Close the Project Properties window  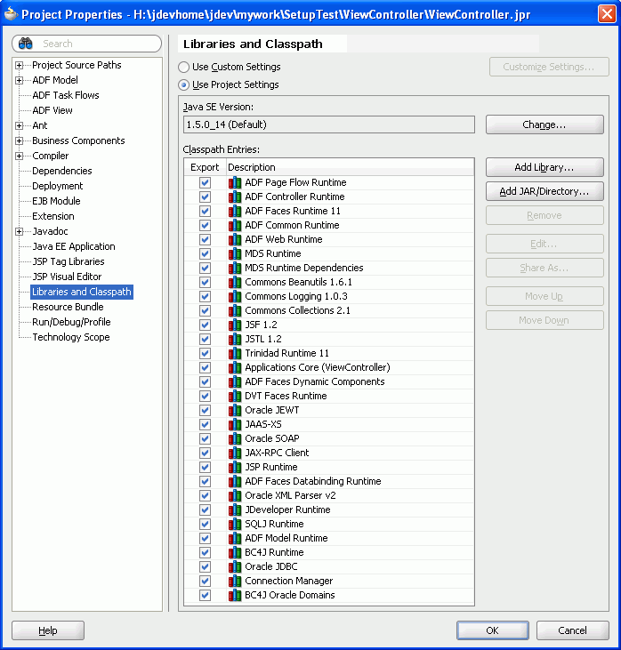click(607, 14)
